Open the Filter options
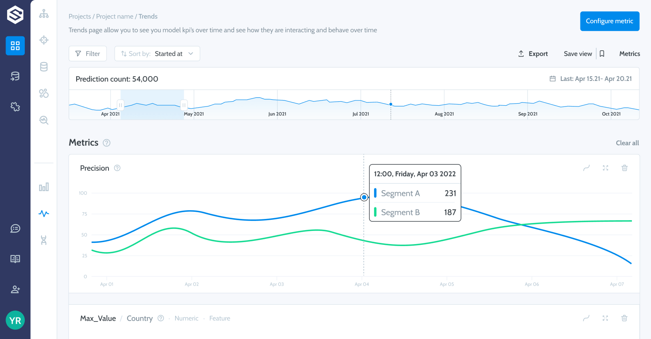Viewport: 651px width, 339px height. point(88,54)
